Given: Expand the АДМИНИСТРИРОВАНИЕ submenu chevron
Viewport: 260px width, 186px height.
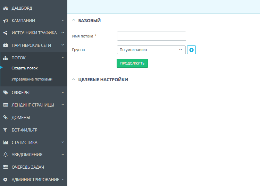Looking at the screenshot, I should click(63, 179).
